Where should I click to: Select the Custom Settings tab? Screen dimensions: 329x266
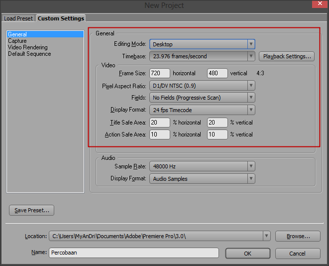[x=61, y=18]
